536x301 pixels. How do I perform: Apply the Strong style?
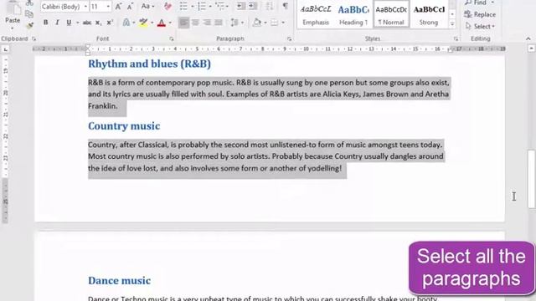click(429, 14)
